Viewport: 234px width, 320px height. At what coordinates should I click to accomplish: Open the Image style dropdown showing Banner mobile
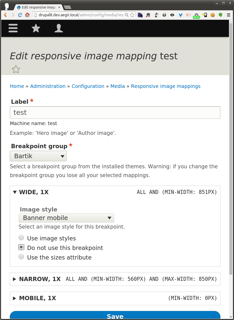(x=66, y=218)
